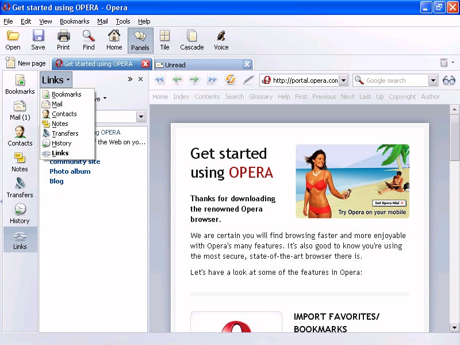Open the closed tabs trash icon
The width and height of the screenshot is (460, 345).
(444, 63)
